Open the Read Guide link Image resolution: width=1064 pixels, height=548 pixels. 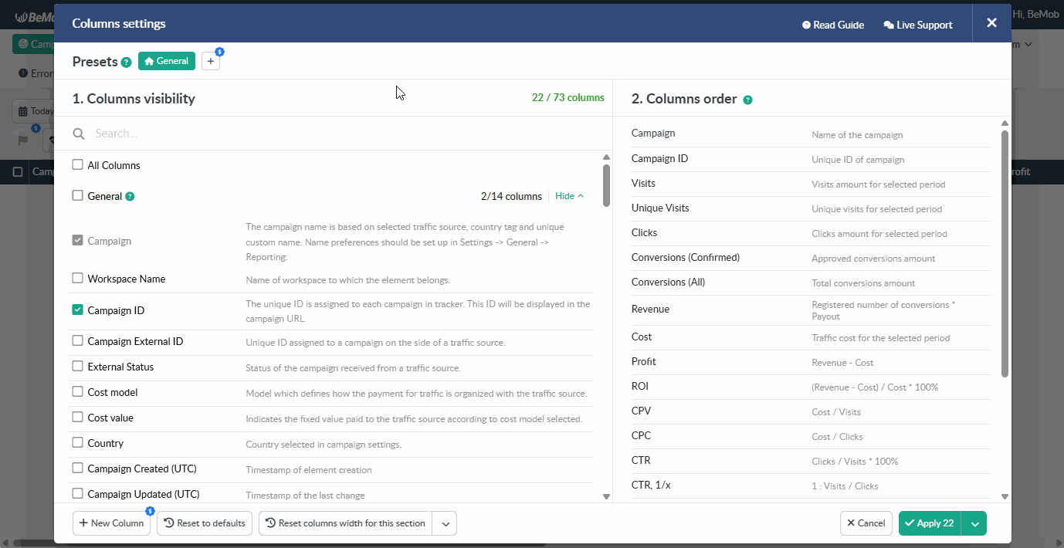(x=833, y=25)
